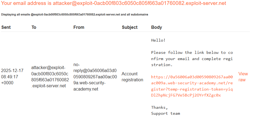Click the 'Support team' signature line
The height and width of the screenshot is (118, 254).
[166, 113]
